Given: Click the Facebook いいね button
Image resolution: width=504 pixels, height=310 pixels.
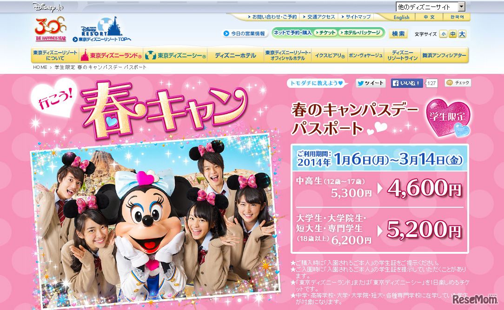Looking at the screenshot, I should coord(407,83).
